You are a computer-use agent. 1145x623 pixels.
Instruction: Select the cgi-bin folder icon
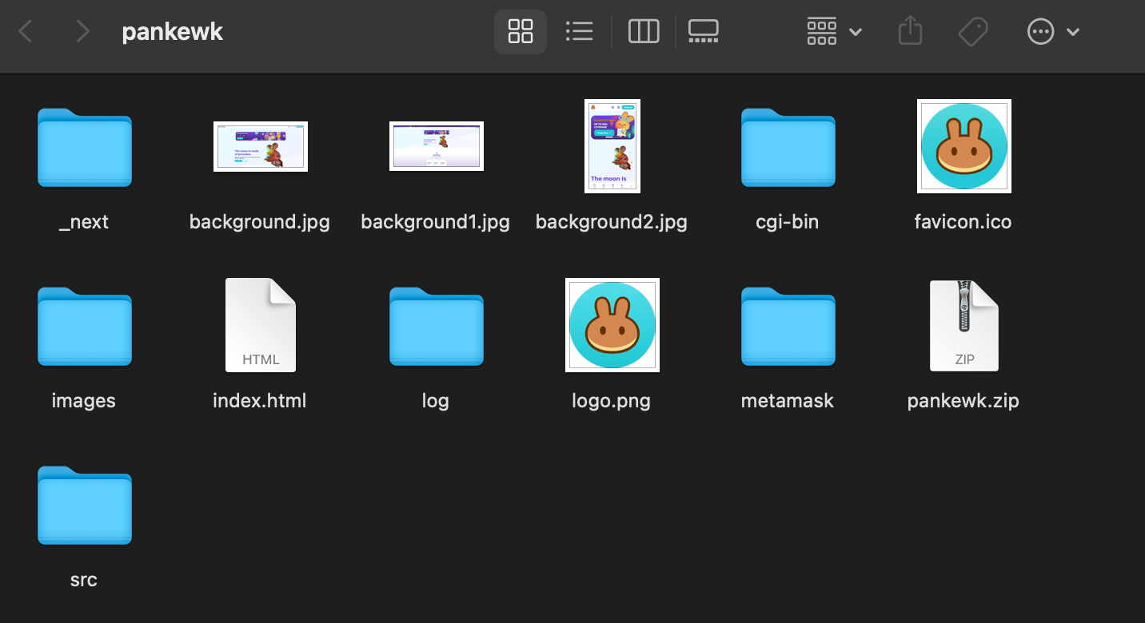pyautogui.click(x=788, y=147)
